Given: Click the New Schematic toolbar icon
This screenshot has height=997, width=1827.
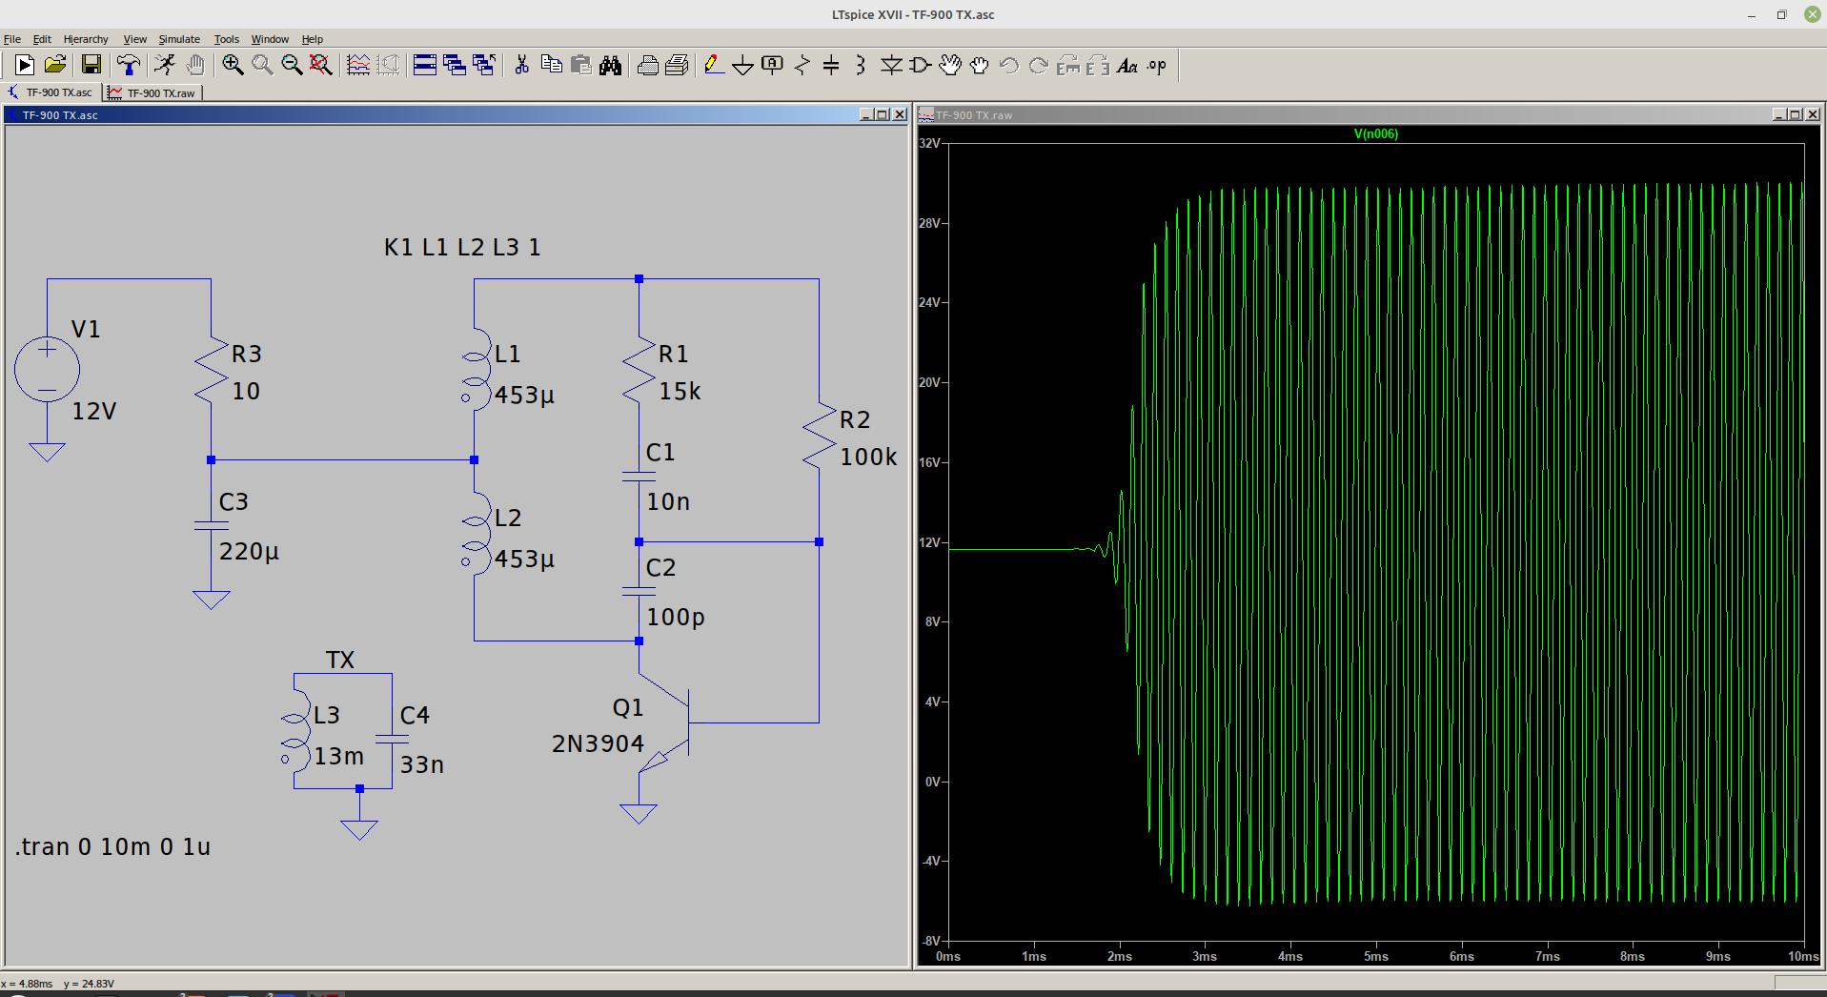Looking at the screenshot, I should [25, 65].
